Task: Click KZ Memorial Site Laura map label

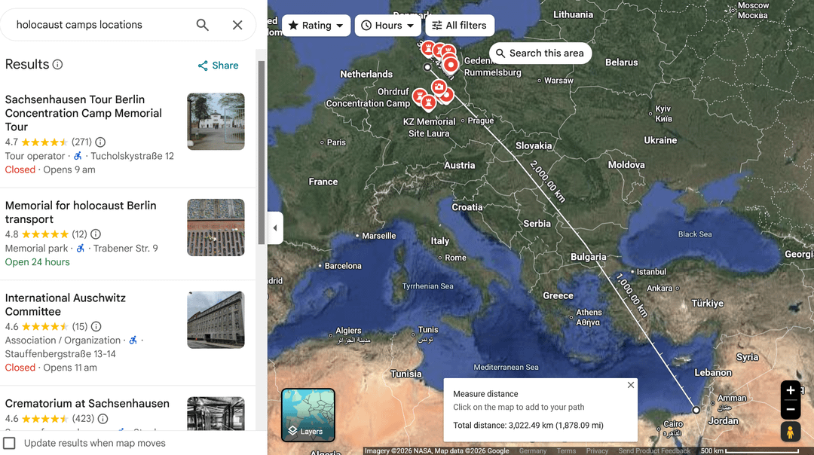Action: pos(429,127)
